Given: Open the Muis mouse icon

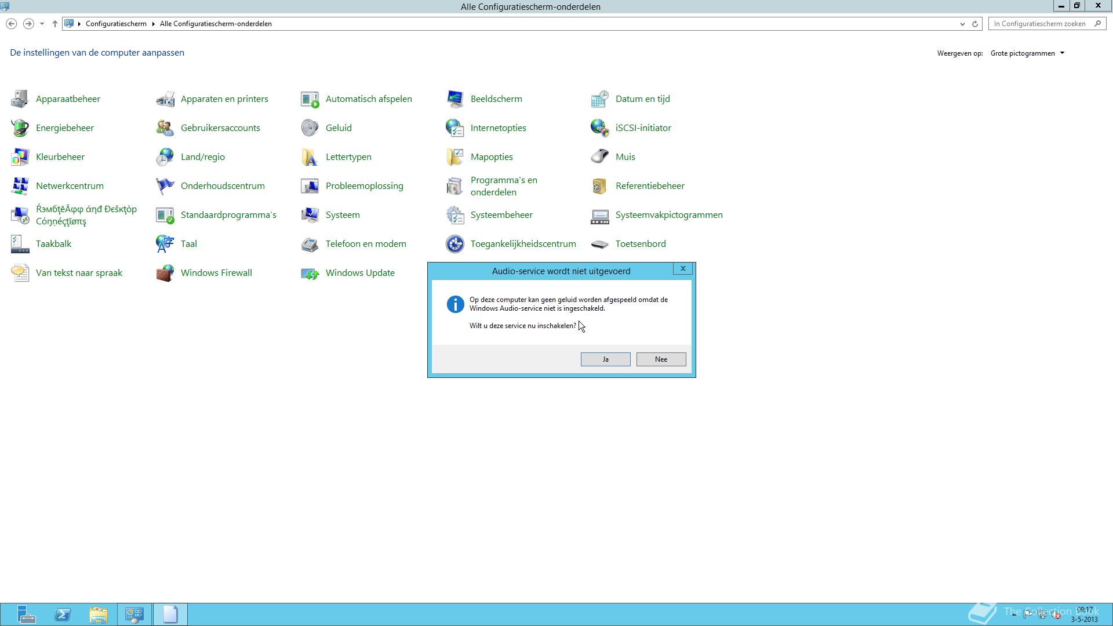Looking at the screenshot, I should pyautogui.click(x=599, y=157).
